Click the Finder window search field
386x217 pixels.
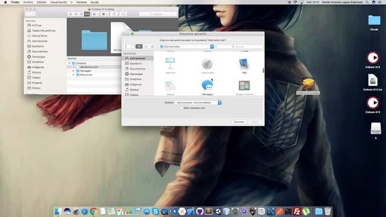(157, 14)
